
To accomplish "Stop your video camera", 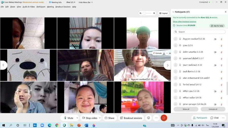I will (89, 118).
